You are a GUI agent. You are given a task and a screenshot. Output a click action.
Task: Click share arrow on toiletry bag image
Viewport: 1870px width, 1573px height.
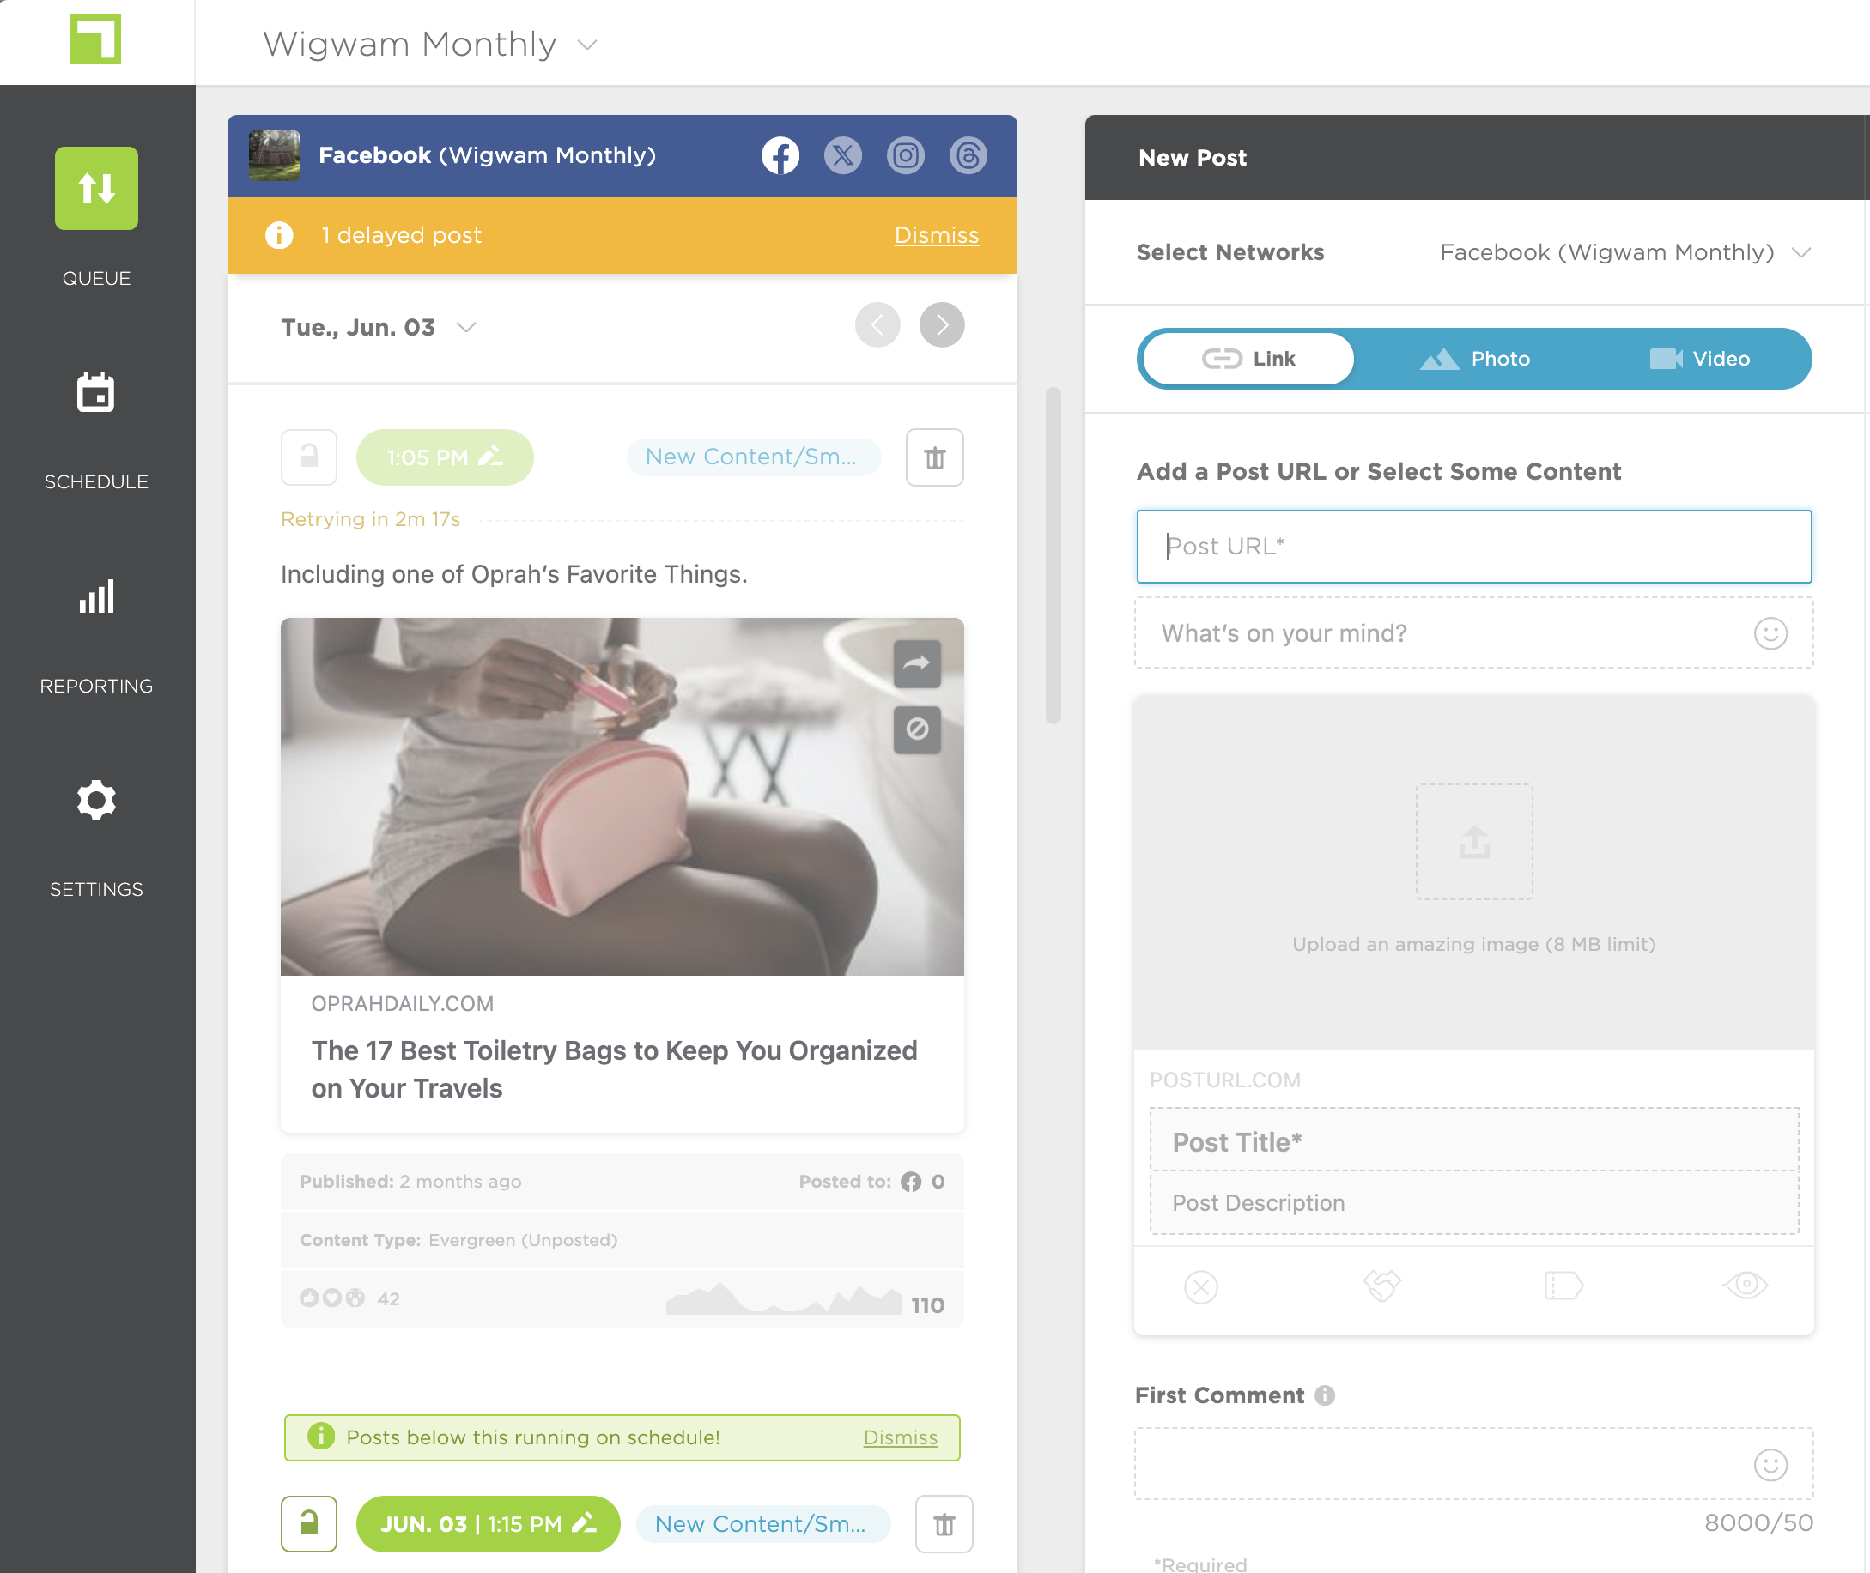pos(917,664)
